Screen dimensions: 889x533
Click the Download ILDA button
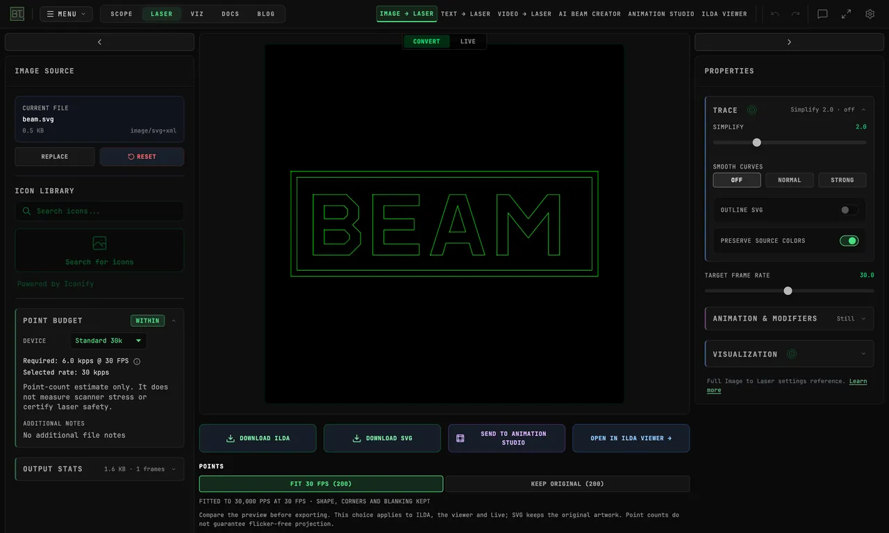pyautogui.click(x=258, y=438)
